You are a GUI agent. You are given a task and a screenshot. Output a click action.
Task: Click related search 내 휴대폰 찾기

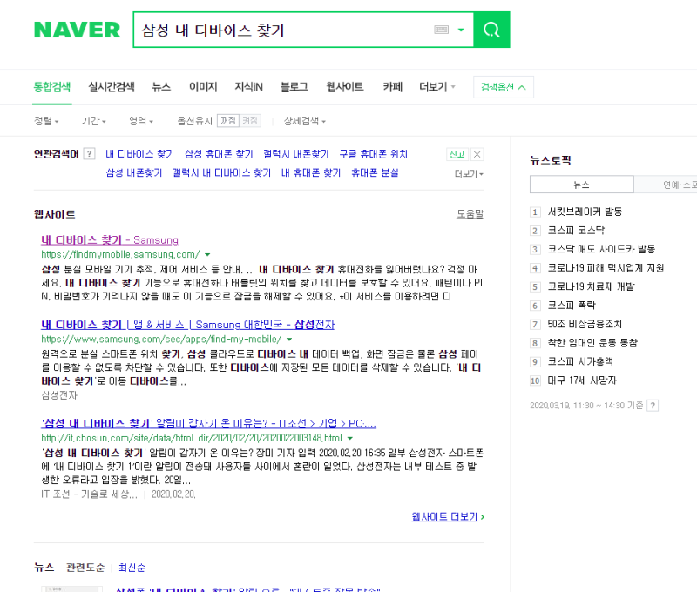311,172
